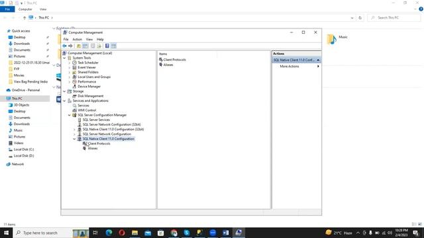Open Local Disk (D:) in the sidebar
424x238 pixels.
(x=24, y=156)
